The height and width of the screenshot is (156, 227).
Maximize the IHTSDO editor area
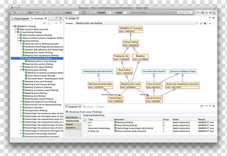[x=214, y=18]
